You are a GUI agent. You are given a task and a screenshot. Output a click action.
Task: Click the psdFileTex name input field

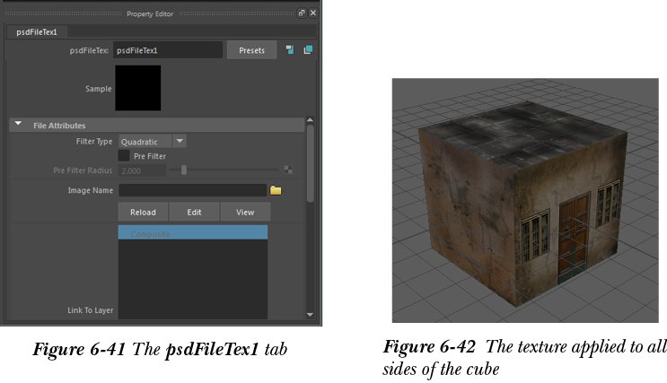click(167, 51)
